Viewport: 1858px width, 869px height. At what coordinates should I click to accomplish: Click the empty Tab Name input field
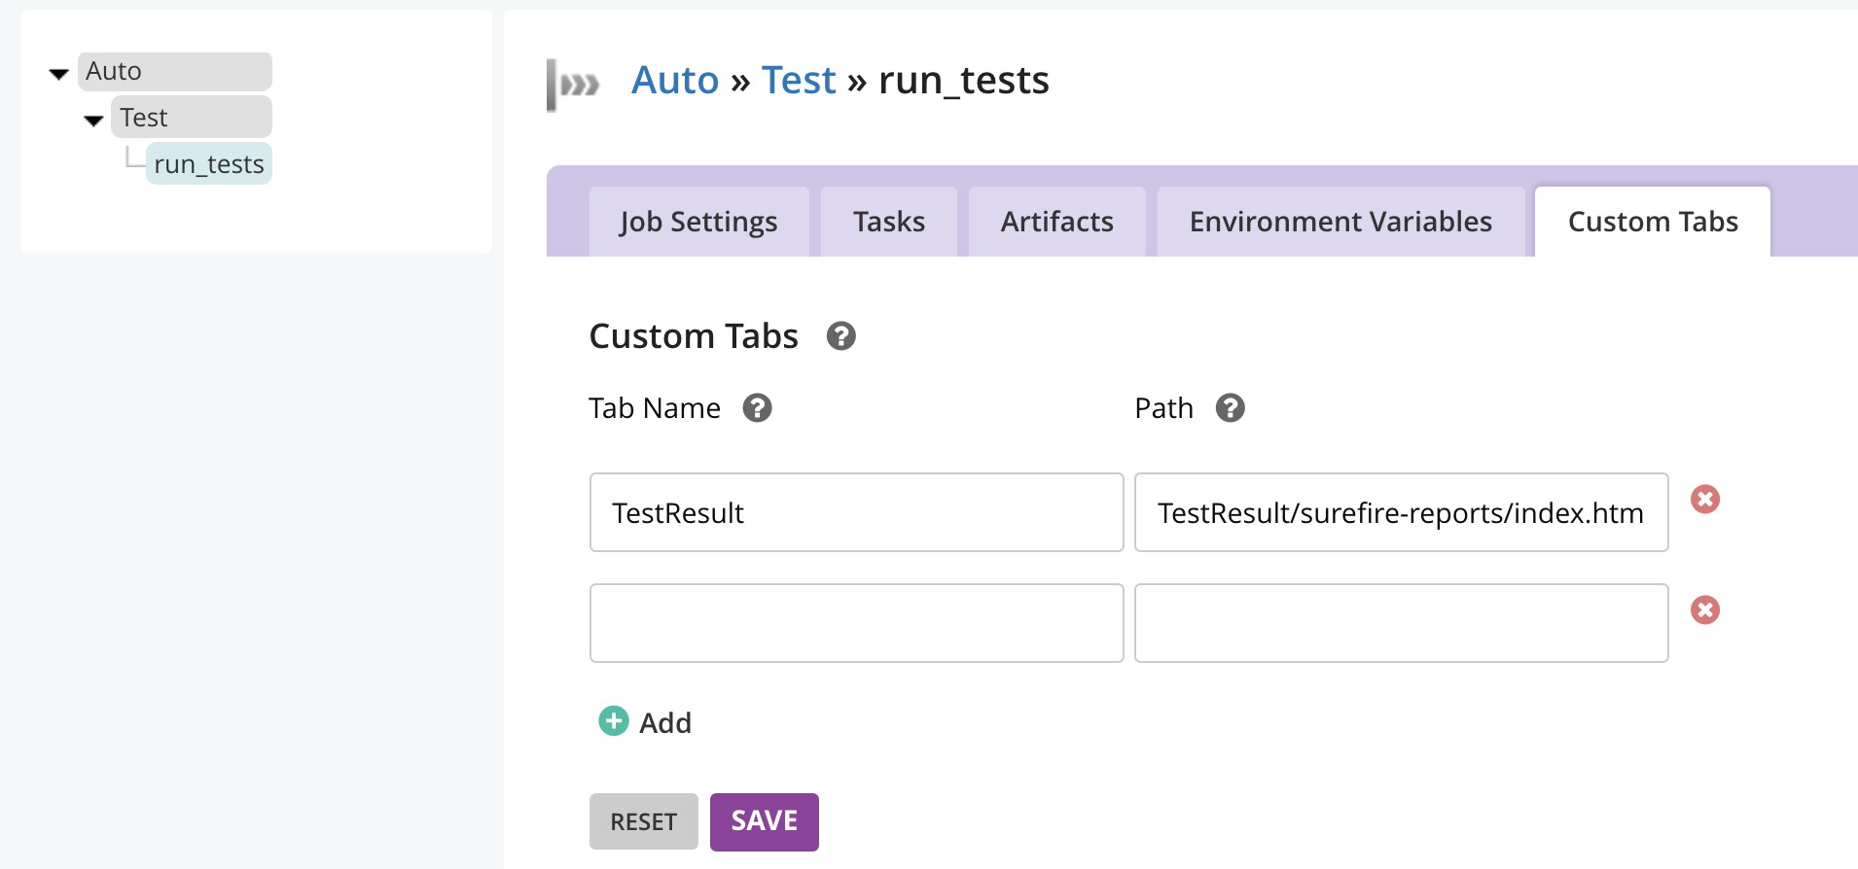856,623
